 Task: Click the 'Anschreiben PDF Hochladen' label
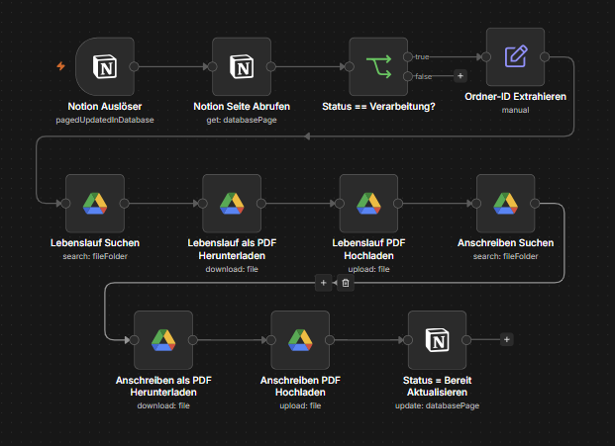pos(300,386)
